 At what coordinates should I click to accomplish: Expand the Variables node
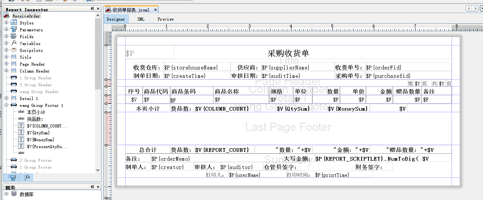click(x=6, y=44)
